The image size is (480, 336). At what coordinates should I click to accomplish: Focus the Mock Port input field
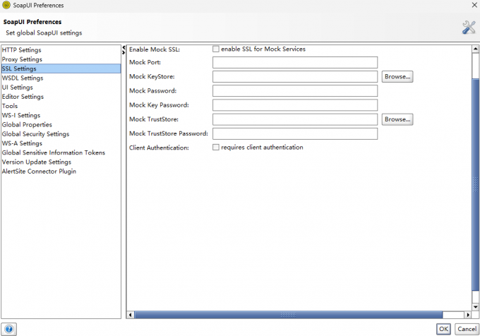coord(295,62)
